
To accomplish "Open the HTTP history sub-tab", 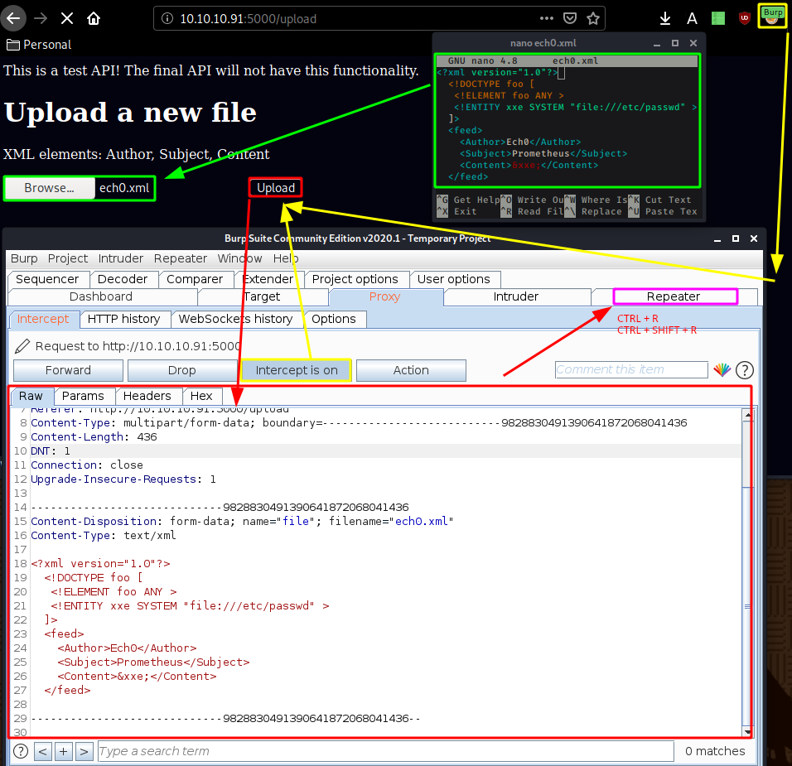I will coord(123,319).
